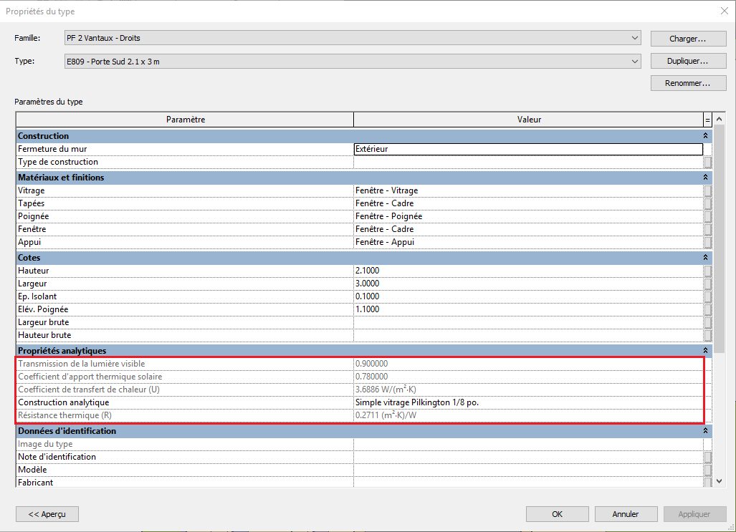This screenshot has width=736, height=532.
Task: Select the Construction analytique value cell
Action: 528,402
